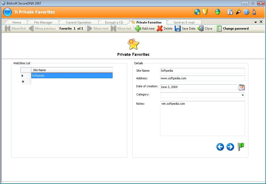Close the active tab with X

pyautogui.click(x=261, y=22)
